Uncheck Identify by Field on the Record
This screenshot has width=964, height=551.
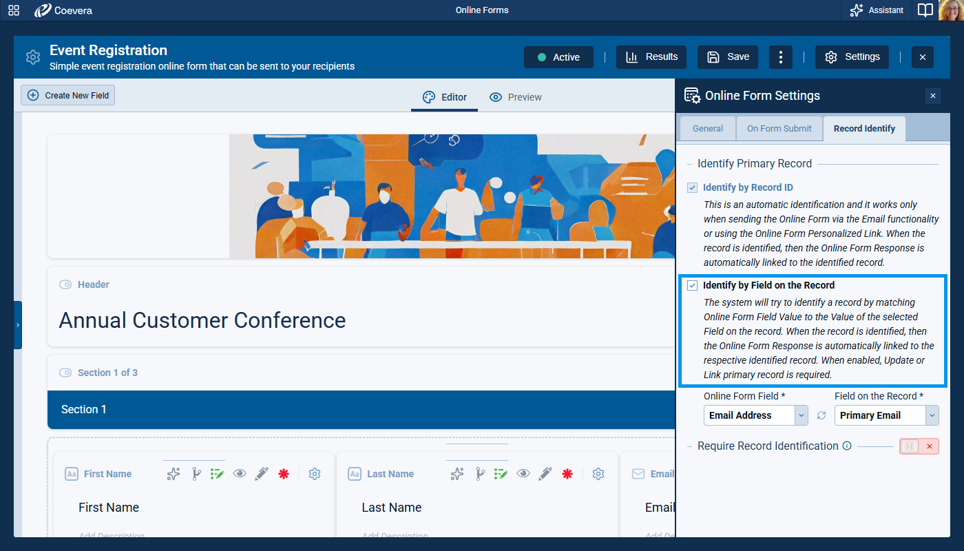point(693,285)
